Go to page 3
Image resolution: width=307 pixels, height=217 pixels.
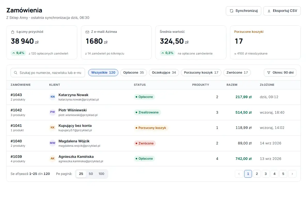[x=266, y=174]
